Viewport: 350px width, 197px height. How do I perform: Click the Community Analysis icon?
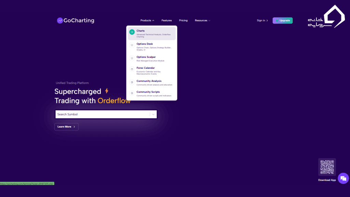click(132, 82)
